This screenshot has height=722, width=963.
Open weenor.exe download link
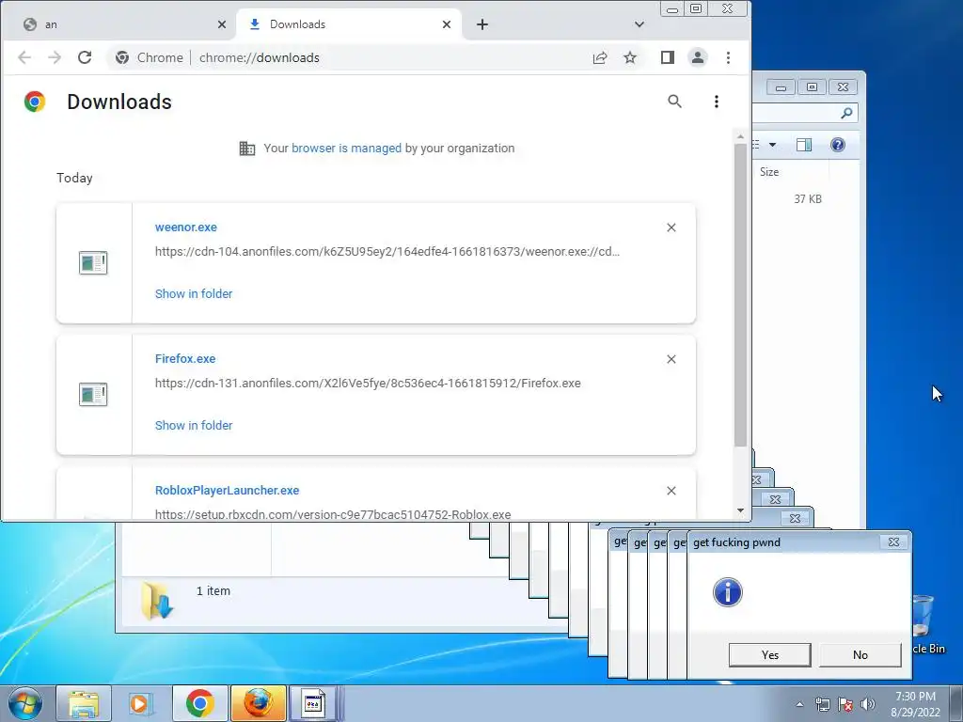pyautogui.click(x=186, y=228)
